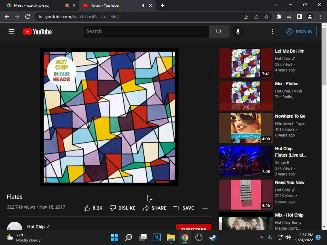Reload the YouTube page

27,17
